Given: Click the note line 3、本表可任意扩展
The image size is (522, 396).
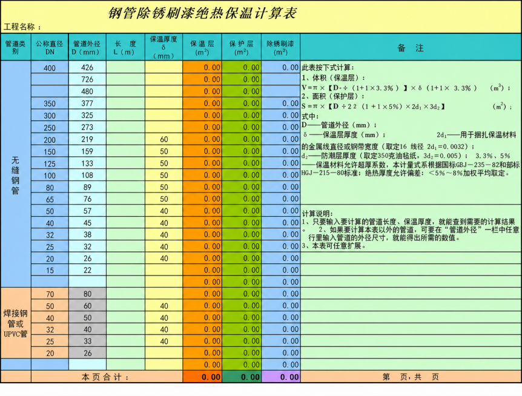Looking at the screenshot, I should [x=334, y=246].
